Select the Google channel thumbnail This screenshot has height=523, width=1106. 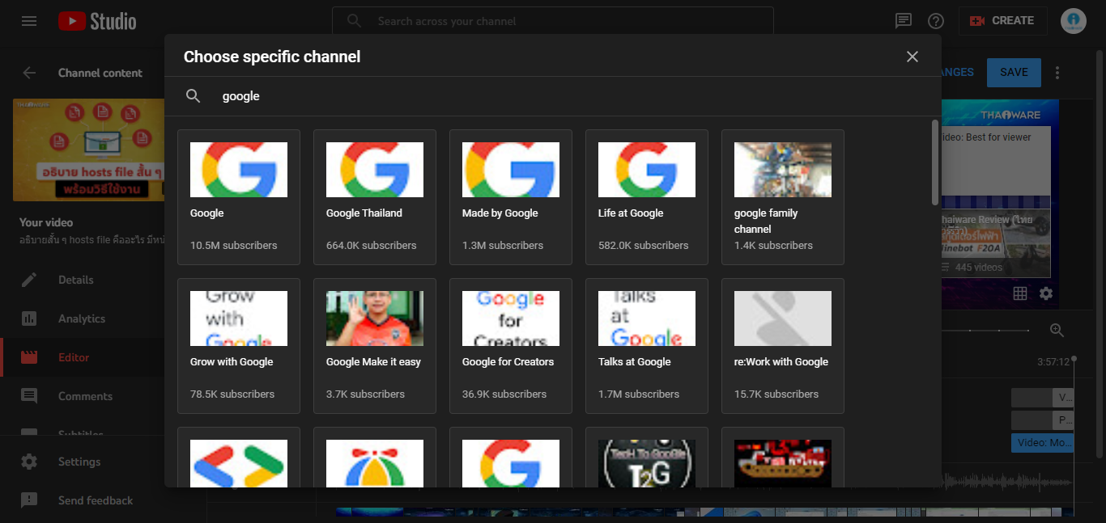coord(239,170)
